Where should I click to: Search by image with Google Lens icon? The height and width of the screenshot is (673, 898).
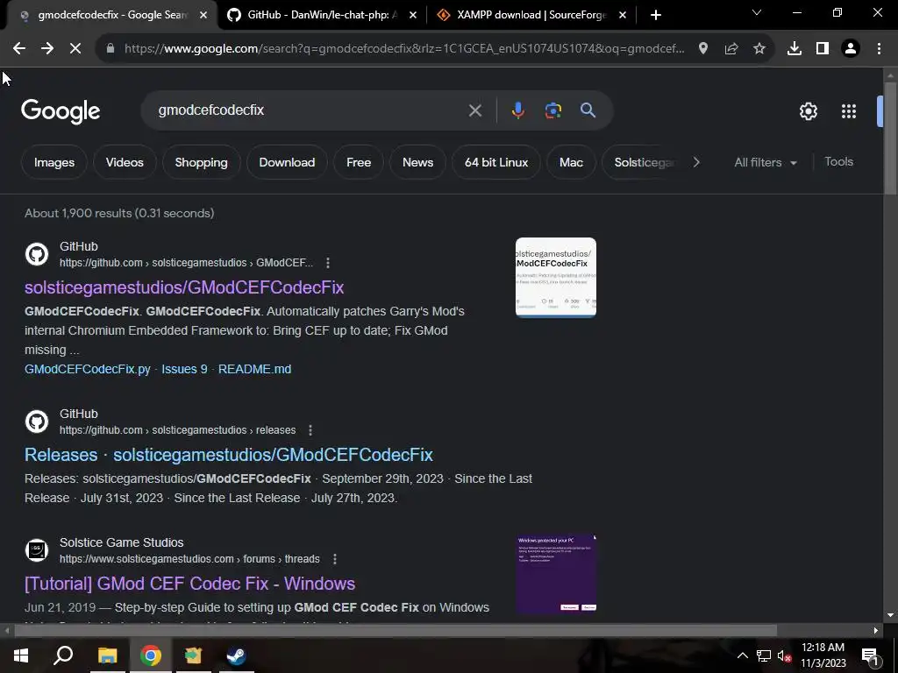pyautogui.click(x=553, y=110)
